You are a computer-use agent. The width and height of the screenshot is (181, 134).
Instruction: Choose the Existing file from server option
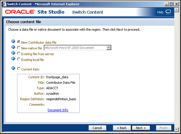click(19, 53)
